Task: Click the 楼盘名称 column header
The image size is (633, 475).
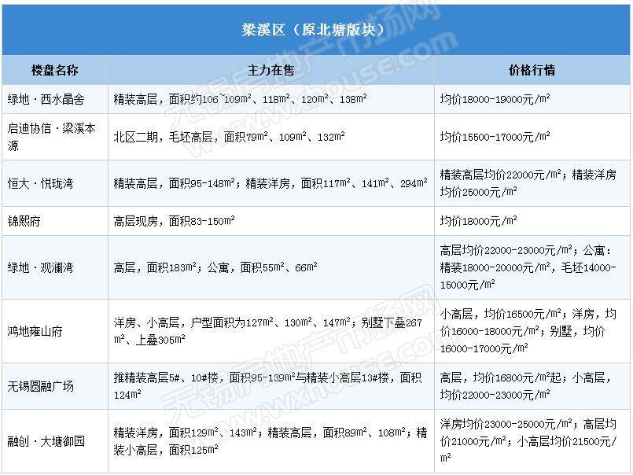Action: tap(55, 70)
